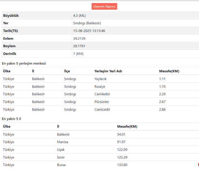
Task: Select the location Sındırgı (Balıkesir) value
Action: click(x=87, y=23)
